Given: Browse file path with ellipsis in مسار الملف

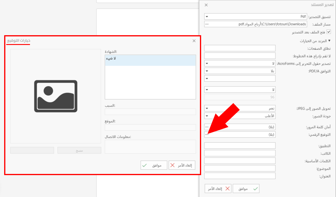Looking at the screenshot, I should click(x=207, y=24).
